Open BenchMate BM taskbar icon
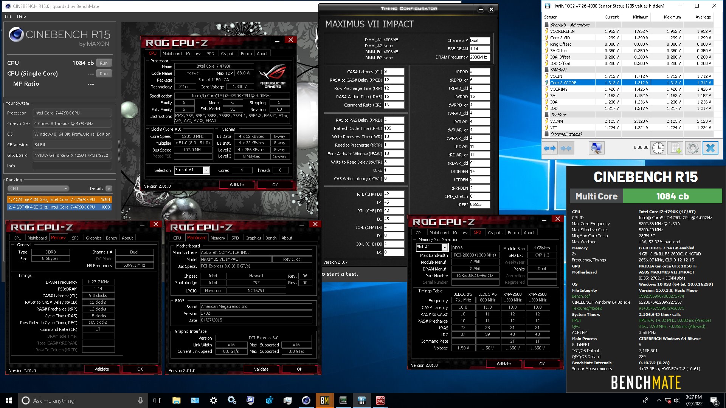726x408 pixels. click(x=325, y=400)
